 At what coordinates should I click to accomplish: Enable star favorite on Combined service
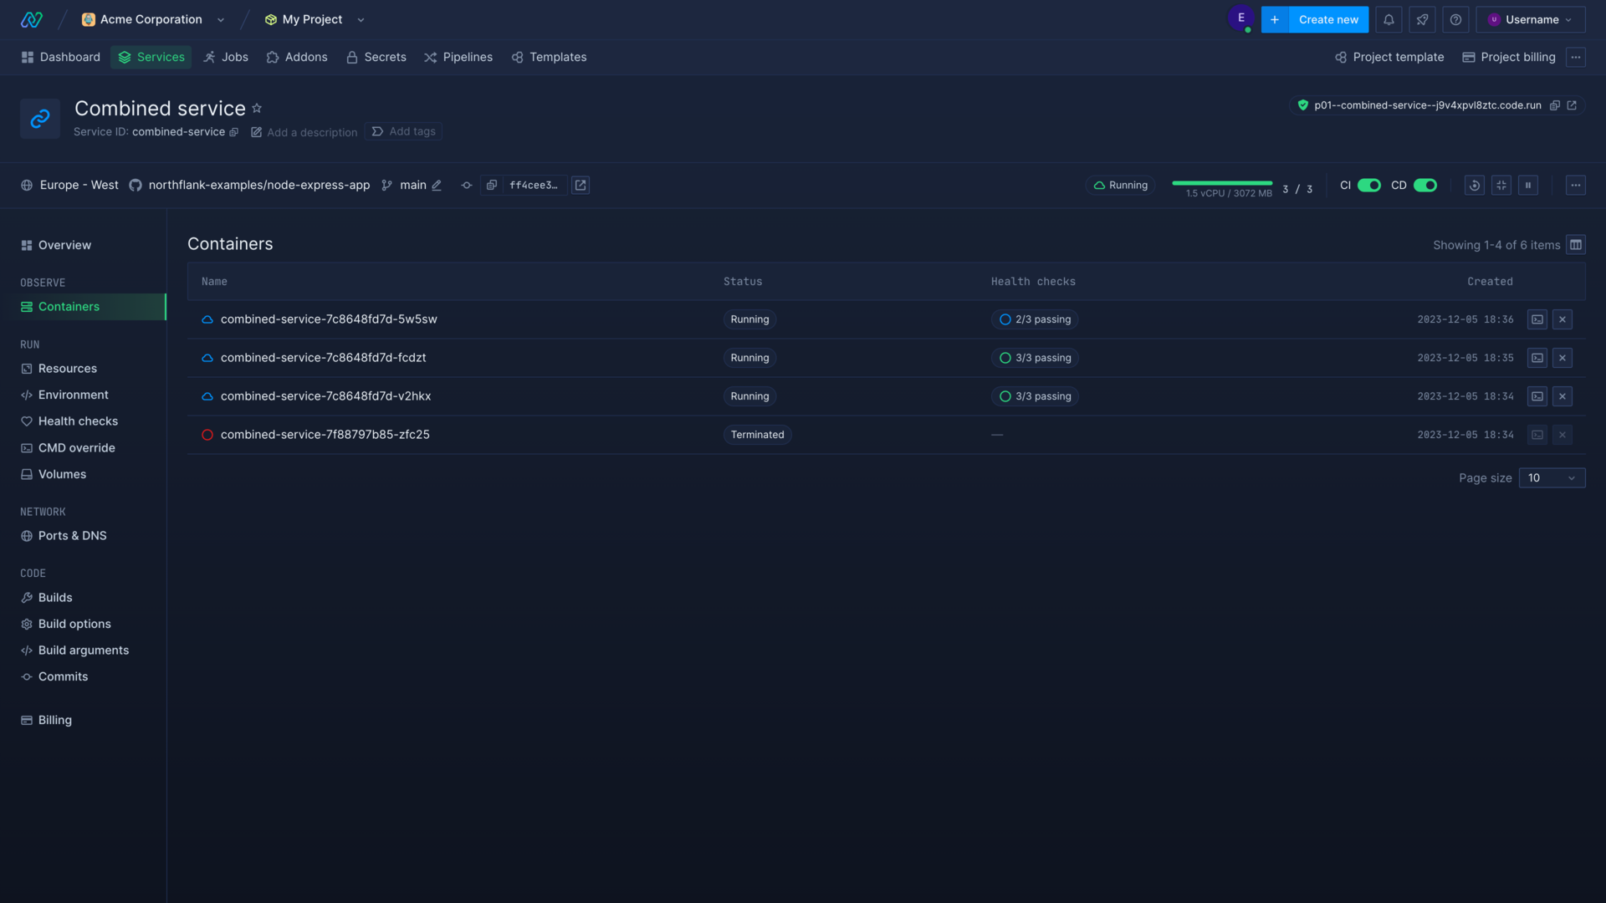click(257, 110)
